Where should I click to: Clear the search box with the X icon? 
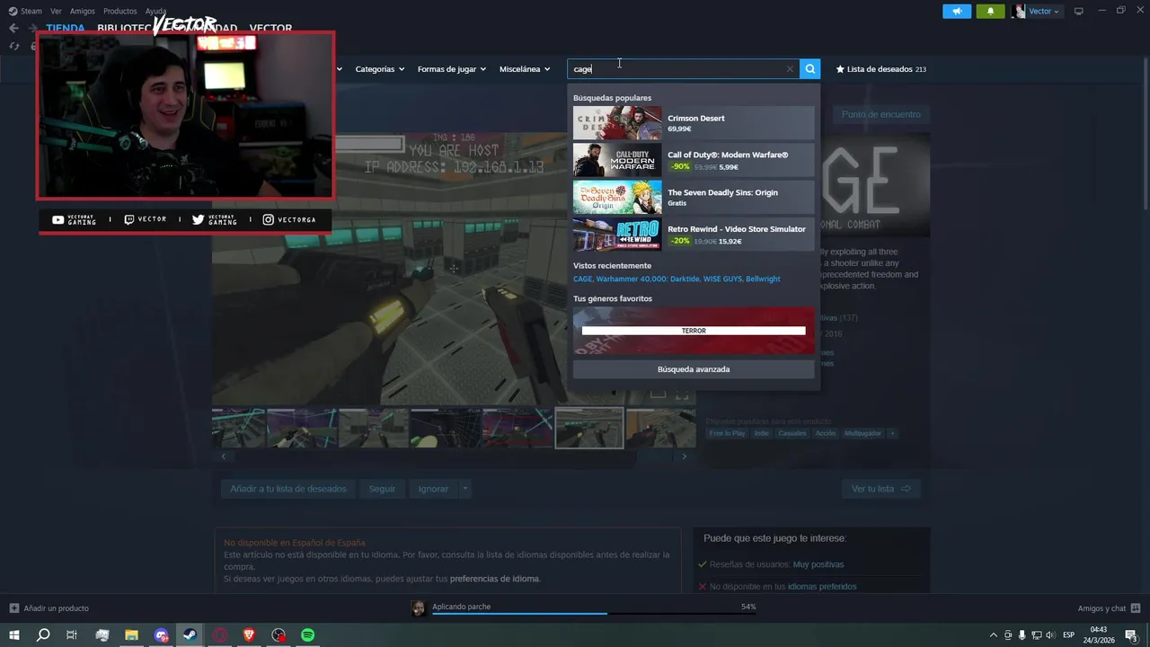click(790, 69)
